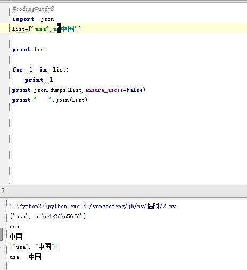Click 'json.dumps' in the print statement

50,90
